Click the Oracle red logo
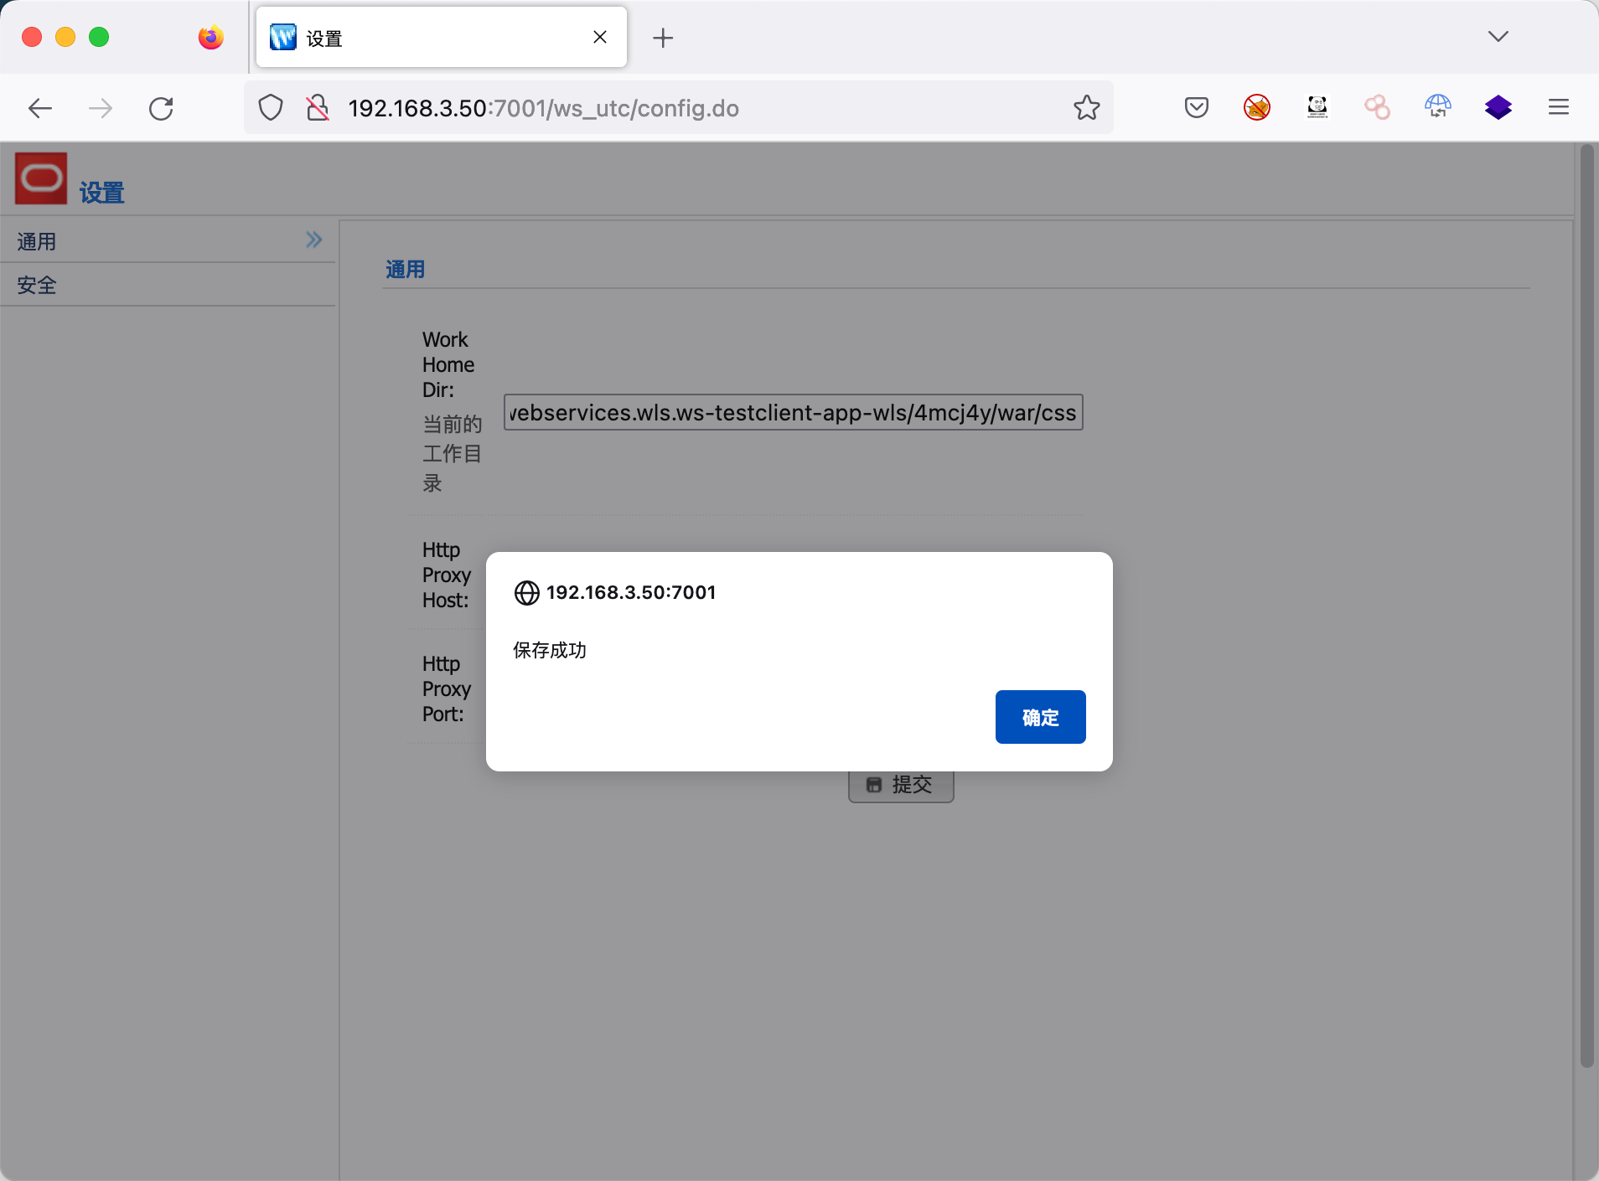Viewport: 1599px width, 1181px height. coord(41,178)
